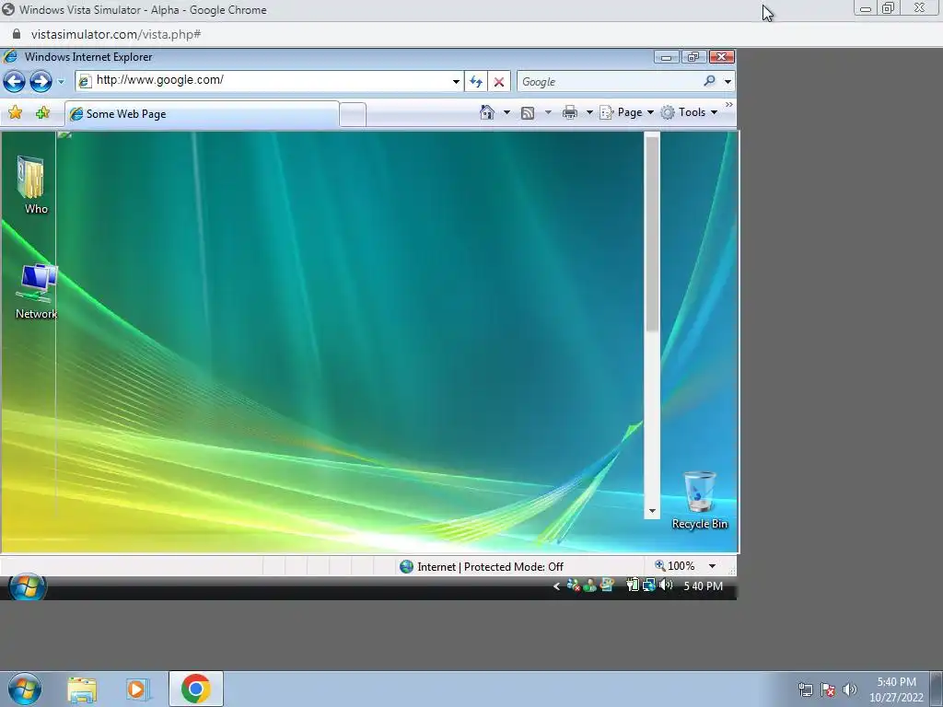943x707 pixels.
Task: Click the address bar showing http://www.google.com/
Action: coord(269,81)
